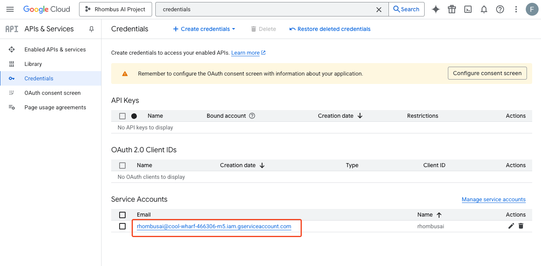Click Configure consent screen
541x266 pixels.
487,73
